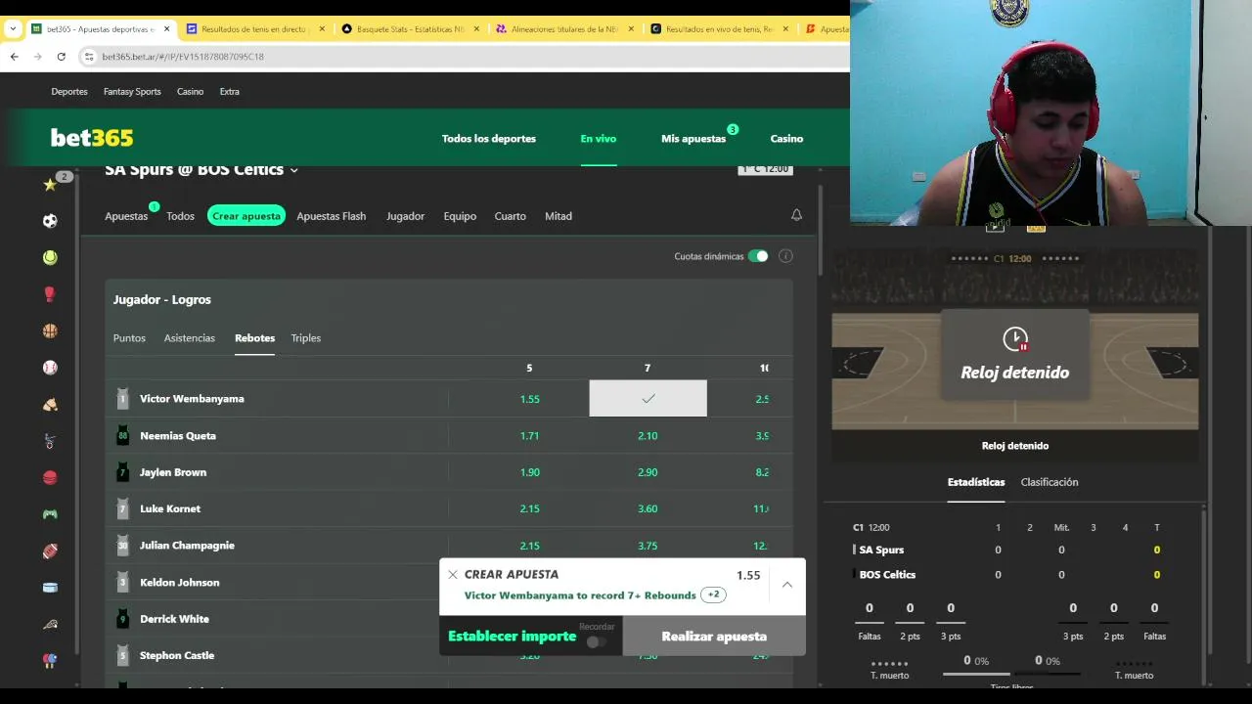
Task: Select American football sport icon
Action: pos(50,550)
